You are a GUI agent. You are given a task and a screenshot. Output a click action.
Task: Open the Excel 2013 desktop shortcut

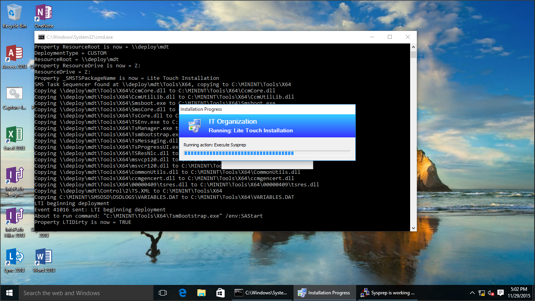[14, 137]
